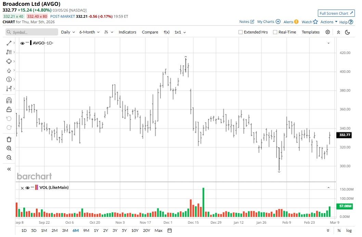Toggle log scale button
This screenshot has height=237, width=362.
(349, 231)
